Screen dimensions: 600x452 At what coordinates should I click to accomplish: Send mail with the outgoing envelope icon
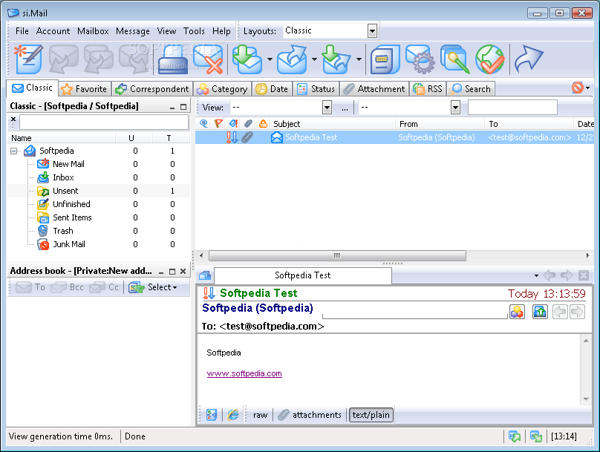293,59
